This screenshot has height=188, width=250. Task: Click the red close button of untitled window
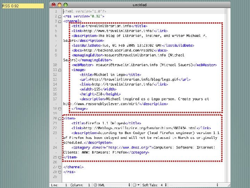[x=53, y=5]
